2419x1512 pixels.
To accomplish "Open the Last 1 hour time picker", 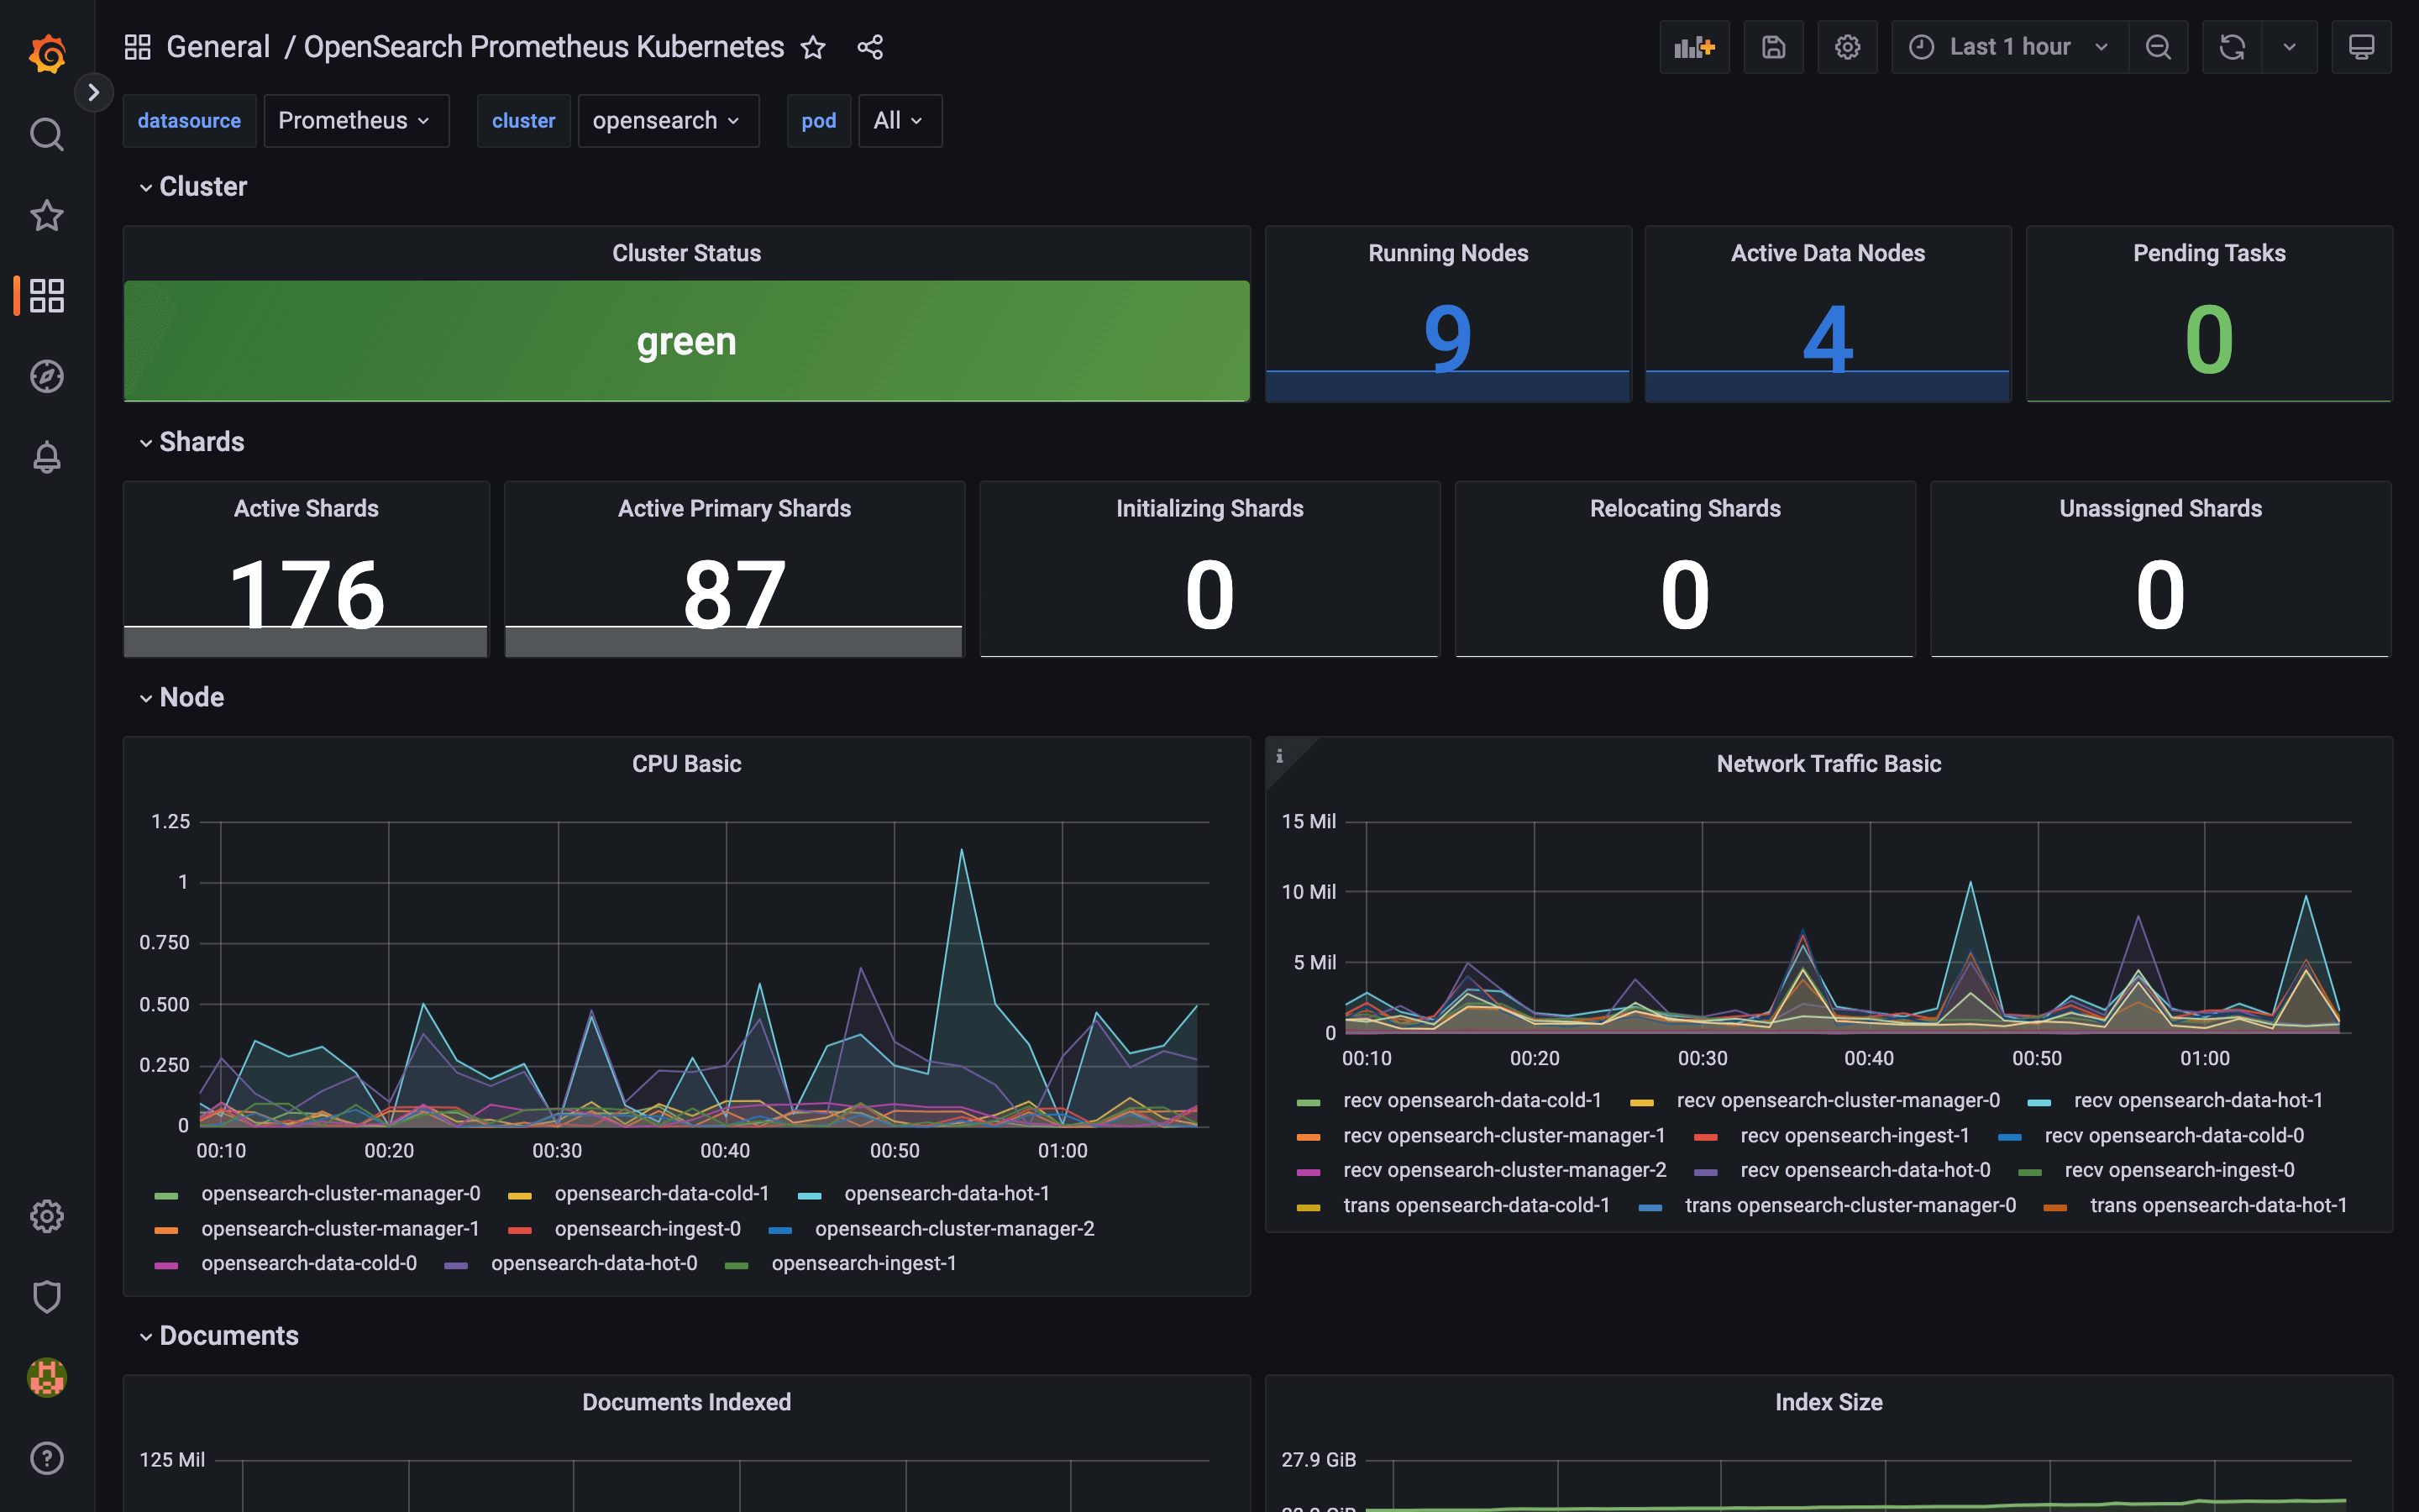I will (x=2008, y=47).
